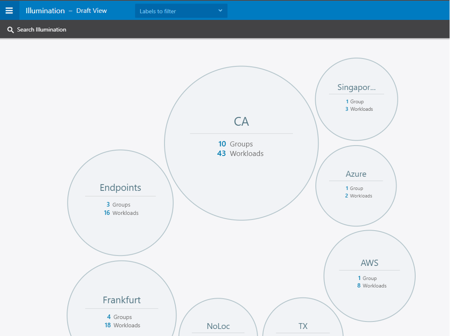Click 10 Groups in CA bubble
The image size is (450, 336).
[235, 144]
